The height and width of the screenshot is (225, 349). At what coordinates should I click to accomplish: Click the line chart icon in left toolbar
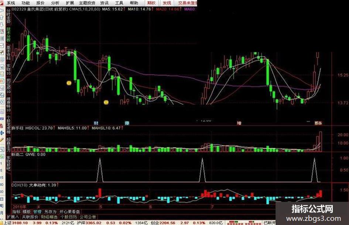tap(2, 45)
